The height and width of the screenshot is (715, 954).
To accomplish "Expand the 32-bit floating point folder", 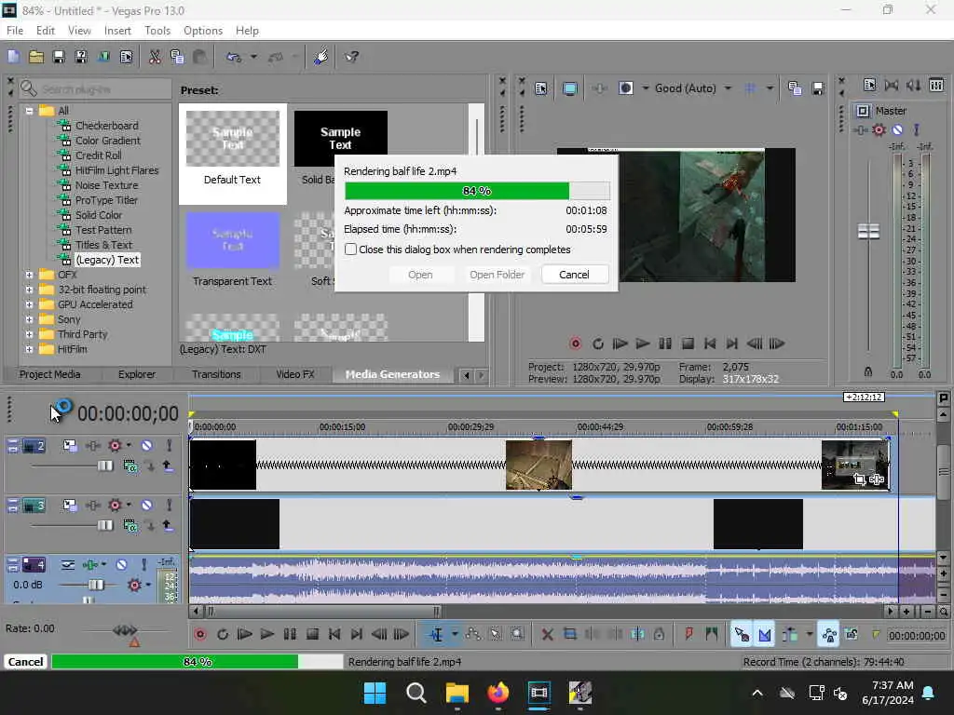I will 29,290.
